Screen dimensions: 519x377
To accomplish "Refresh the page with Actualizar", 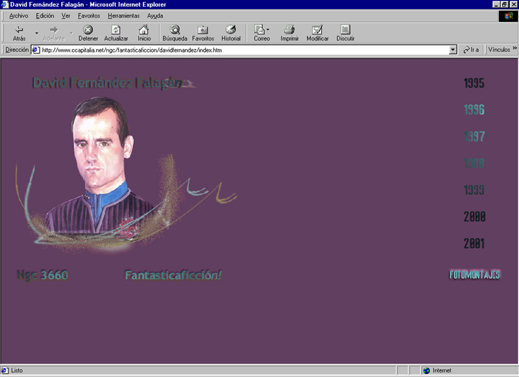I will click(x=116, y=33).
